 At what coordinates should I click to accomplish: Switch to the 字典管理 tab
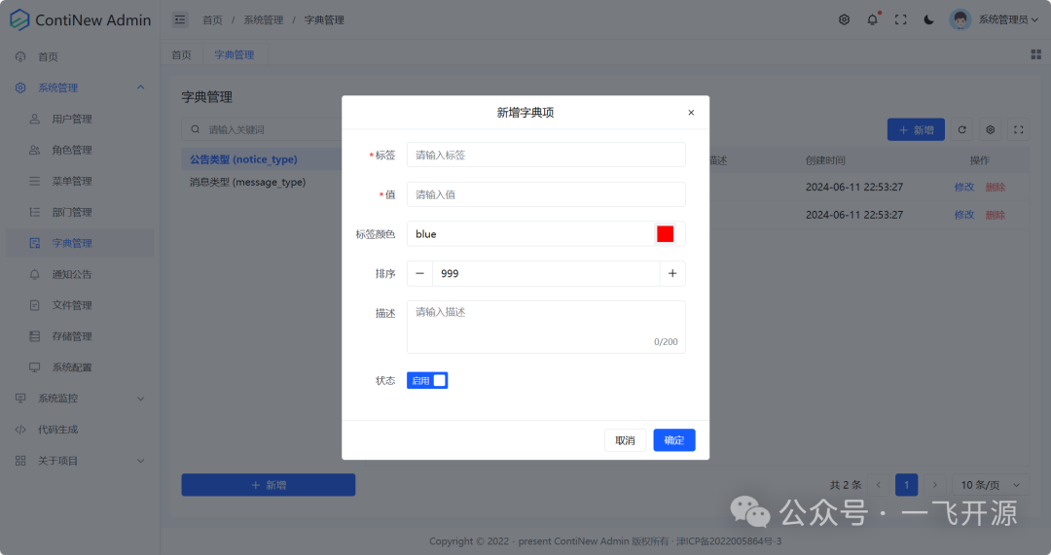coord(234,54)
